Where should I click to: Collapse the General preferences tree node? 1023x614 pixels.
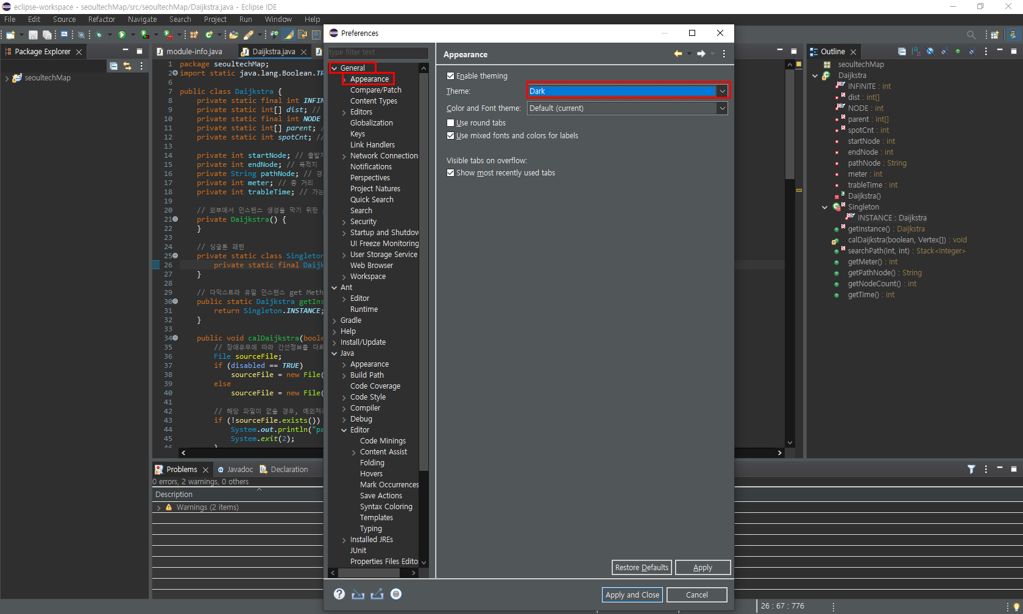click(x=335, y=68)
